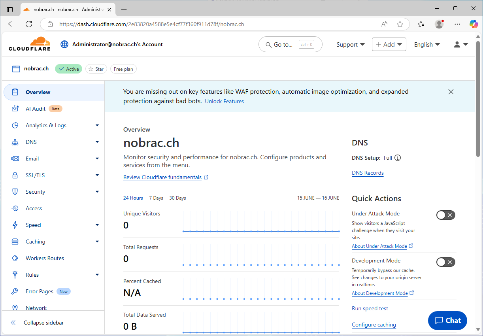
Task: Open the Copilot icon in browser toolbar
Action: tap(474, 24)
